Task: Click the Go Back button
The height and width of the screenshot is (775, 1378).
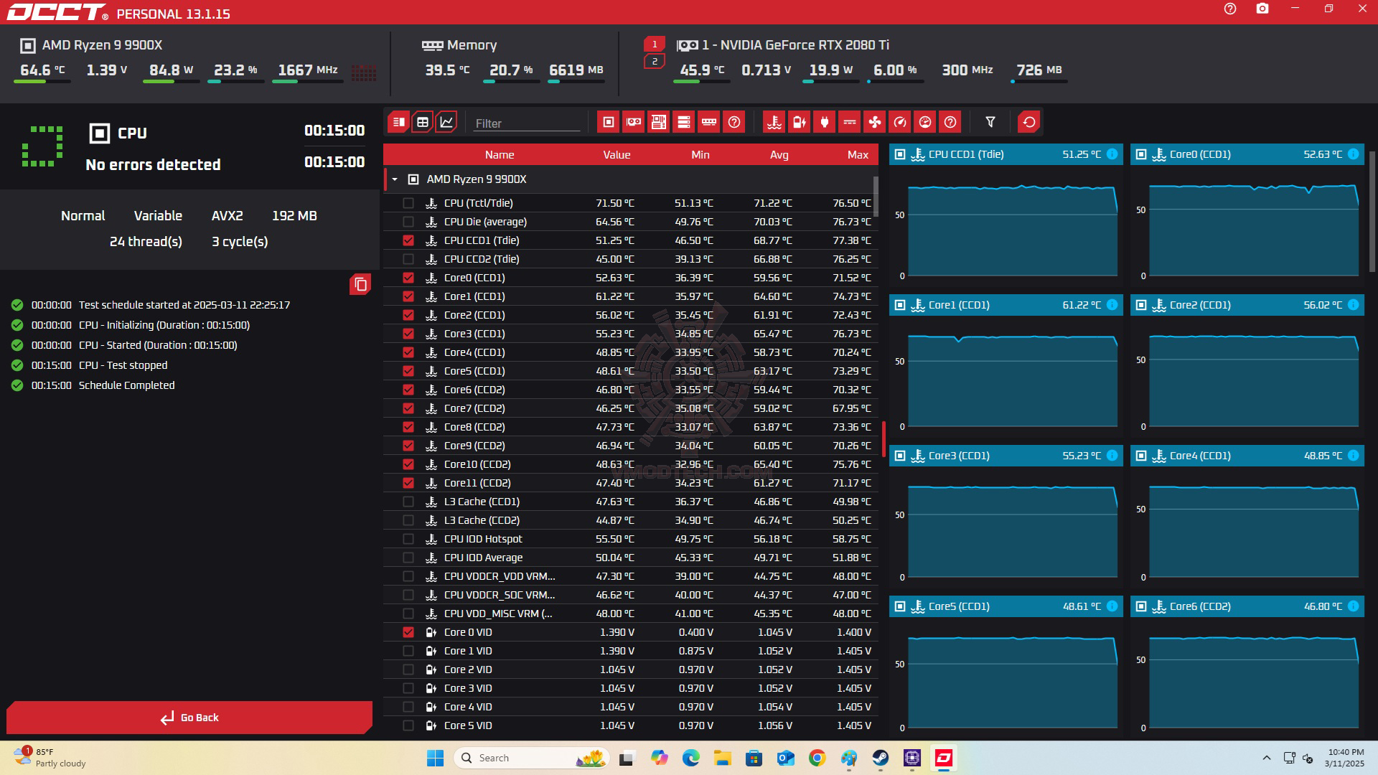Action: point(189,718)
